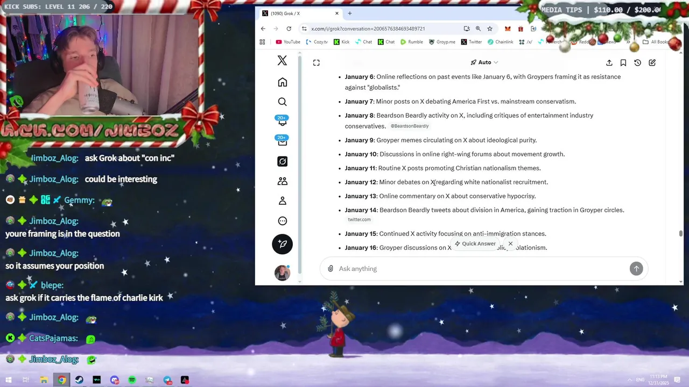
Task: Open Profile person icon in sidebar
Action: click(282, 201)
